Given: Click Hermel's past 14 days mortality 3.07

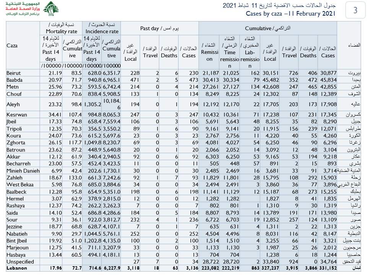Looking at the screenshot, I should 57,199.
